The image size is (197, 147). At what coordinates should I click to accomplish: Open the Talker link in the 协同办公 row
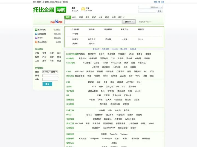pos(106,76)
